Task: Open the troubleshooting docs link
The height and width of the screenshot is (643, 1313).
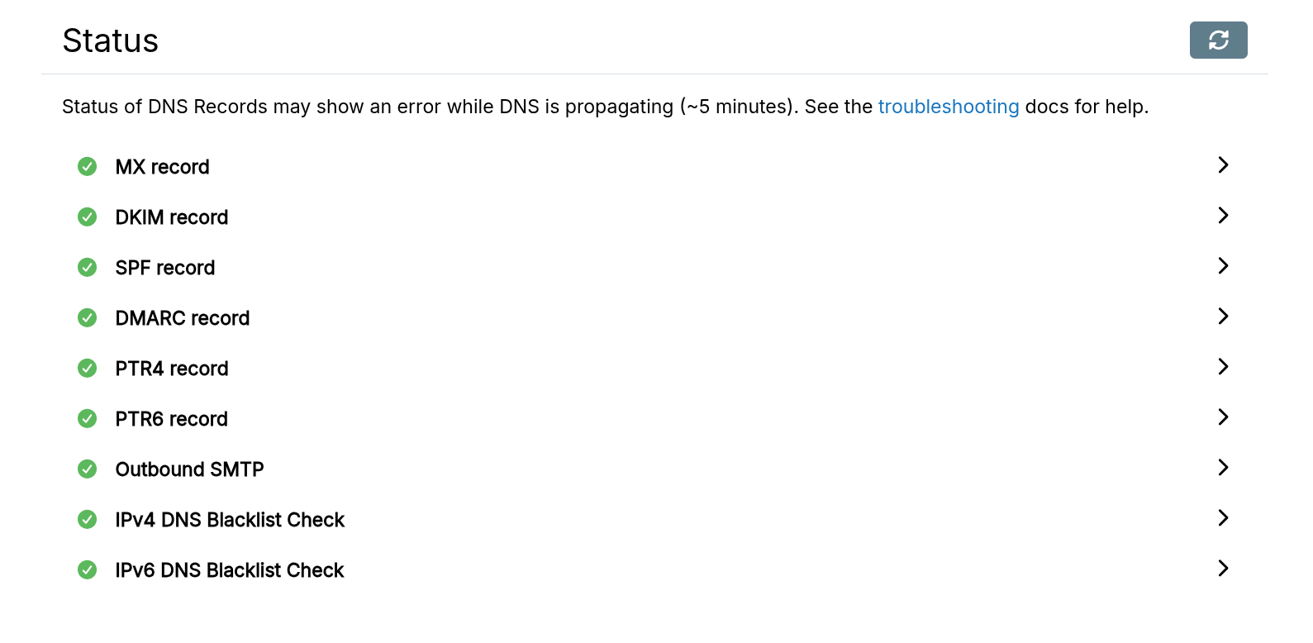Action: point(948,107)
